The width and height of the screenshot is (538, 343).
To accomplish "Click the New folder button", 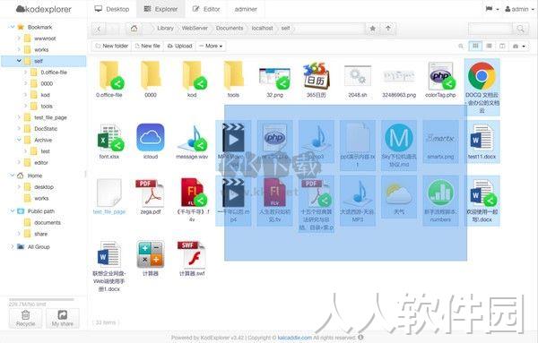I will [111, 46].
